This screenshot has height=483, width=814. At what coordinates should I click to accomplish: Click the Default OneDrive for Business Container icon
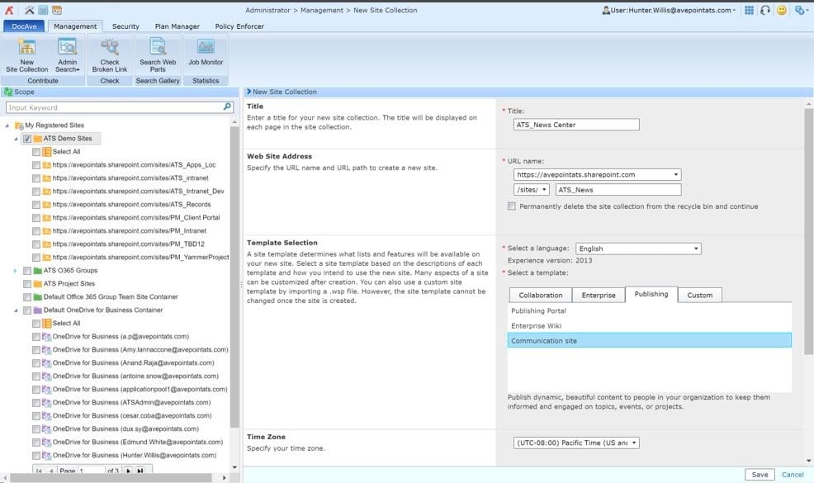[37, 310]
